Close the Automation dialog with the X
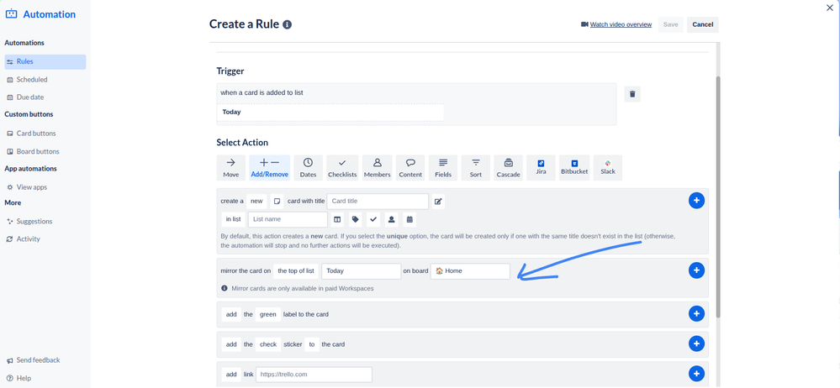This screenshot has height=388, width=840. click(x=830, y=8)
